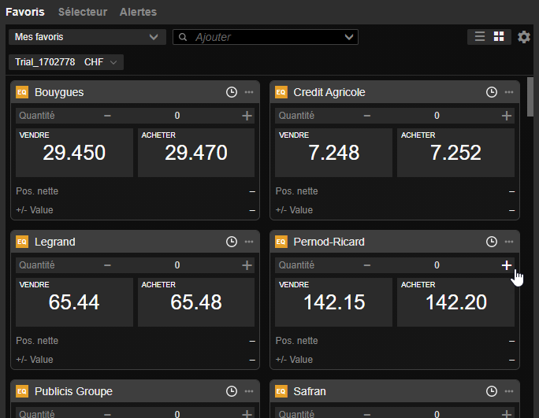Open the watchlist settings gear
Viewport: 539px width, 418px height.
tap(524, 37)
